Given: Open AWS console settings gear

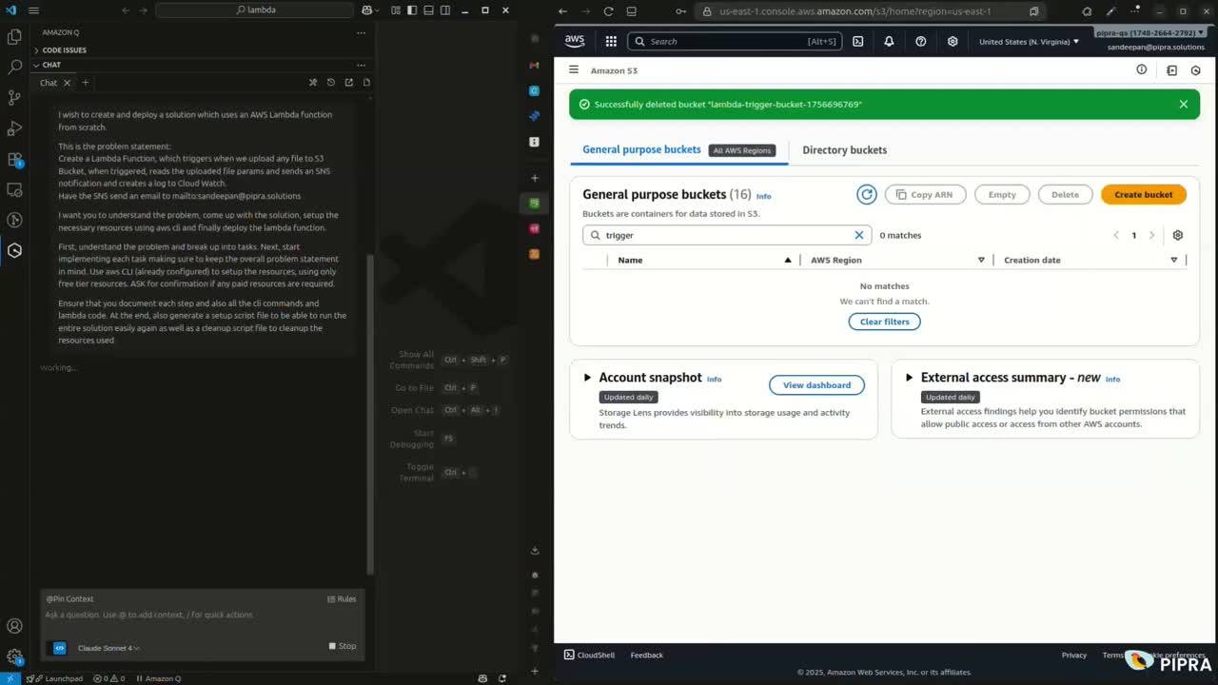Looking at the screenshot, I should click(x=953, y=41).
